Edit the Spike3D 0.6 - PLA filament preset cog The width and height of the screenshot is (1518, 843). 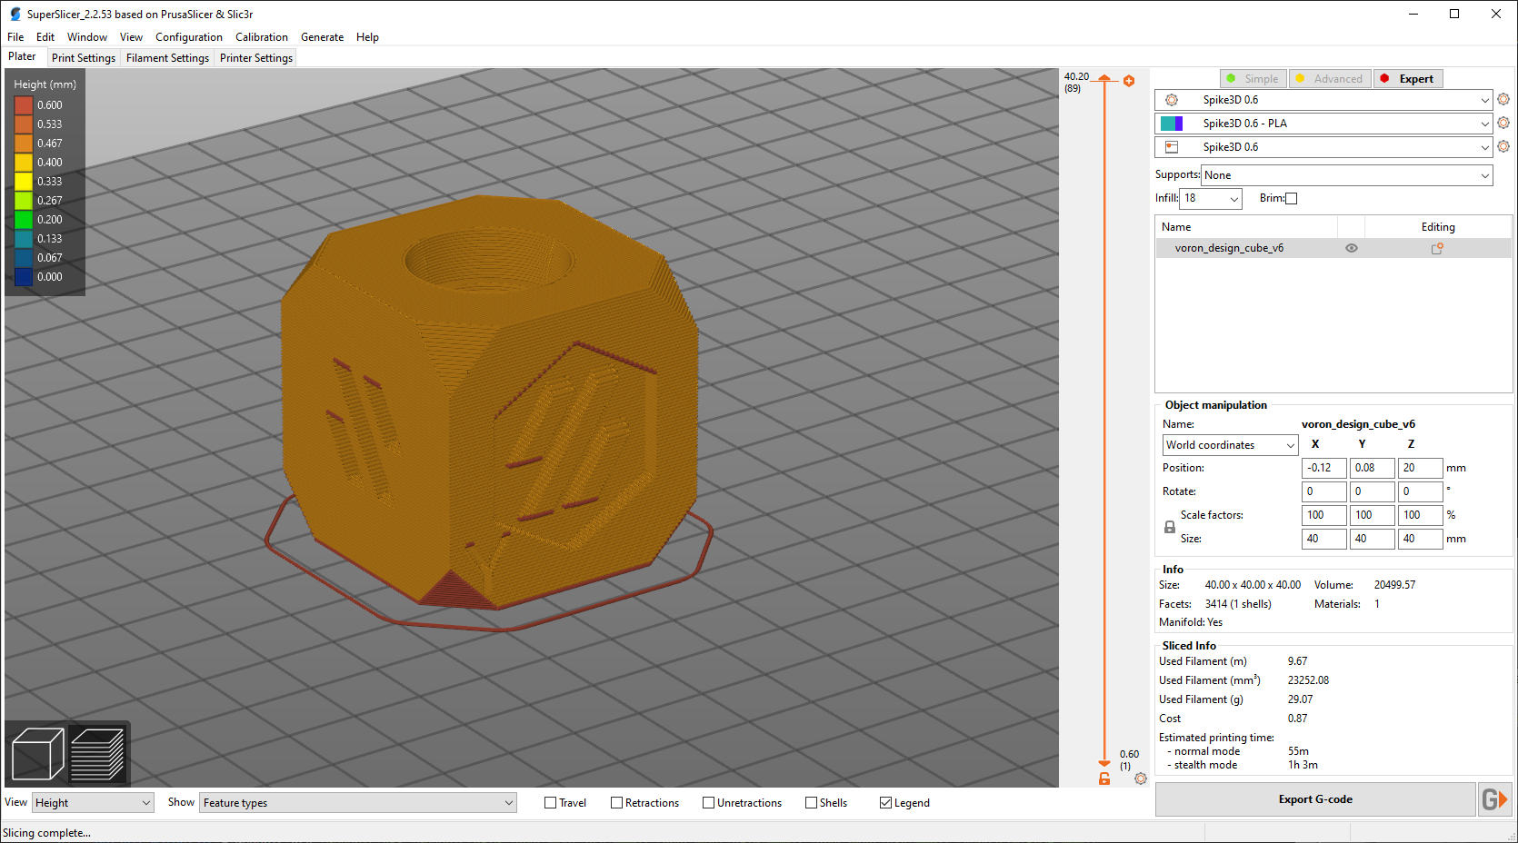[1503, 123]
